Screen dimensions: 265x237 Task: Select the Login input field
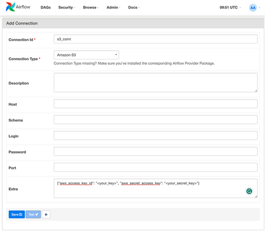click(156, 136)
